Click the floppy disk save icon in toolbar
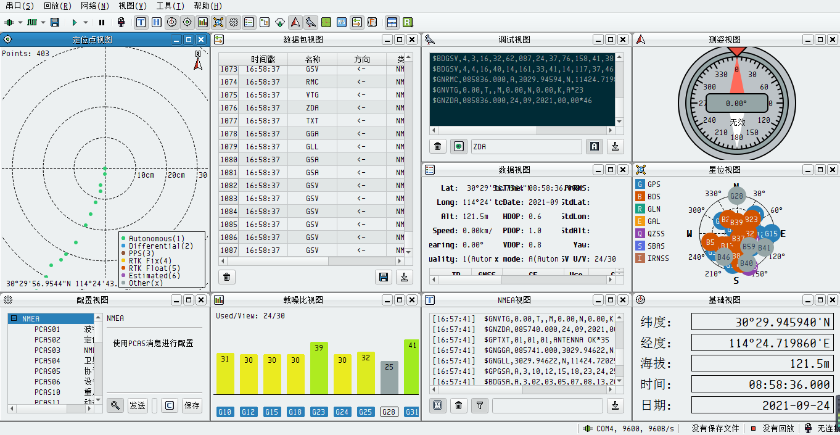 (x=55, y=23)
